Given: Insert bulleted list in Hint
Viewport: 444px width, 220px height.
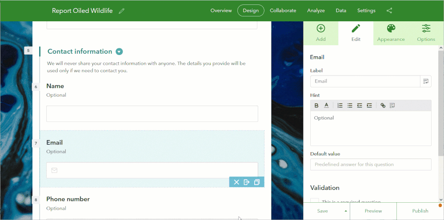Looking at the screenshot, I should (x=350, y=106).
